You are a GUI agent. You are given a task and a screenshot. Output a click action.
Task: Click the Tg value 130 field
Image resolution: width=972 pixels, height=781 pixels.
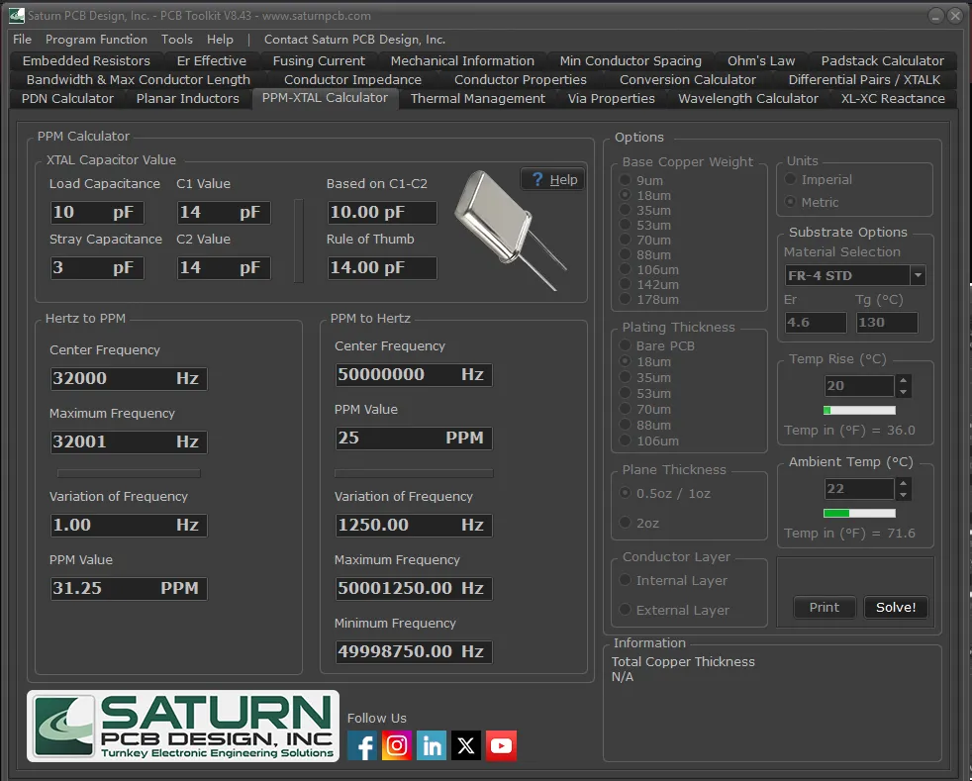pyautogui.click(x=887, y=323)
